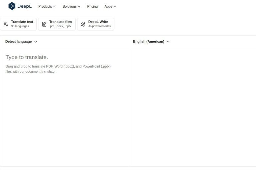Click the DeepL wordmark to go home

(25, 6)
